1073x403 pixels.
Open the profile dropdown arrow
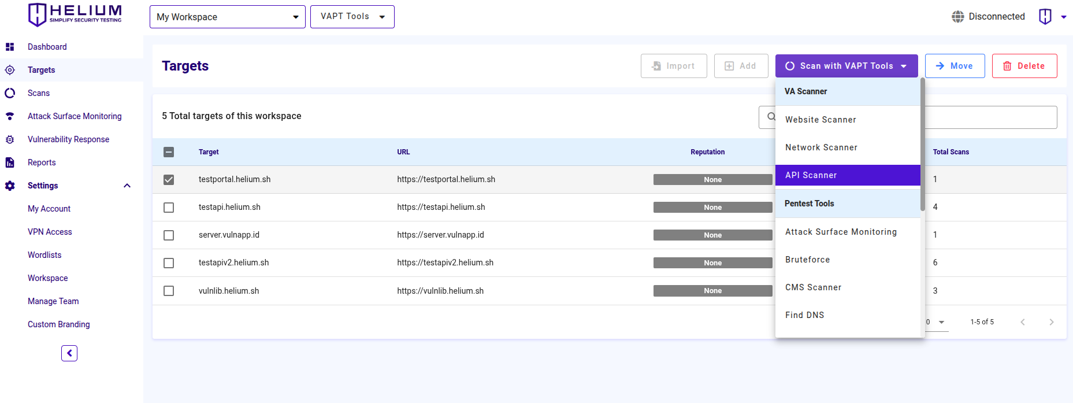click(x=1064, y=17)
